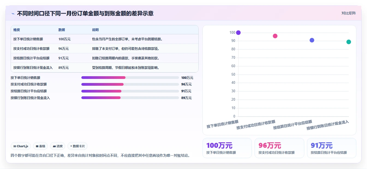Select the 数据卡片 tag chip

coord(77,146)
